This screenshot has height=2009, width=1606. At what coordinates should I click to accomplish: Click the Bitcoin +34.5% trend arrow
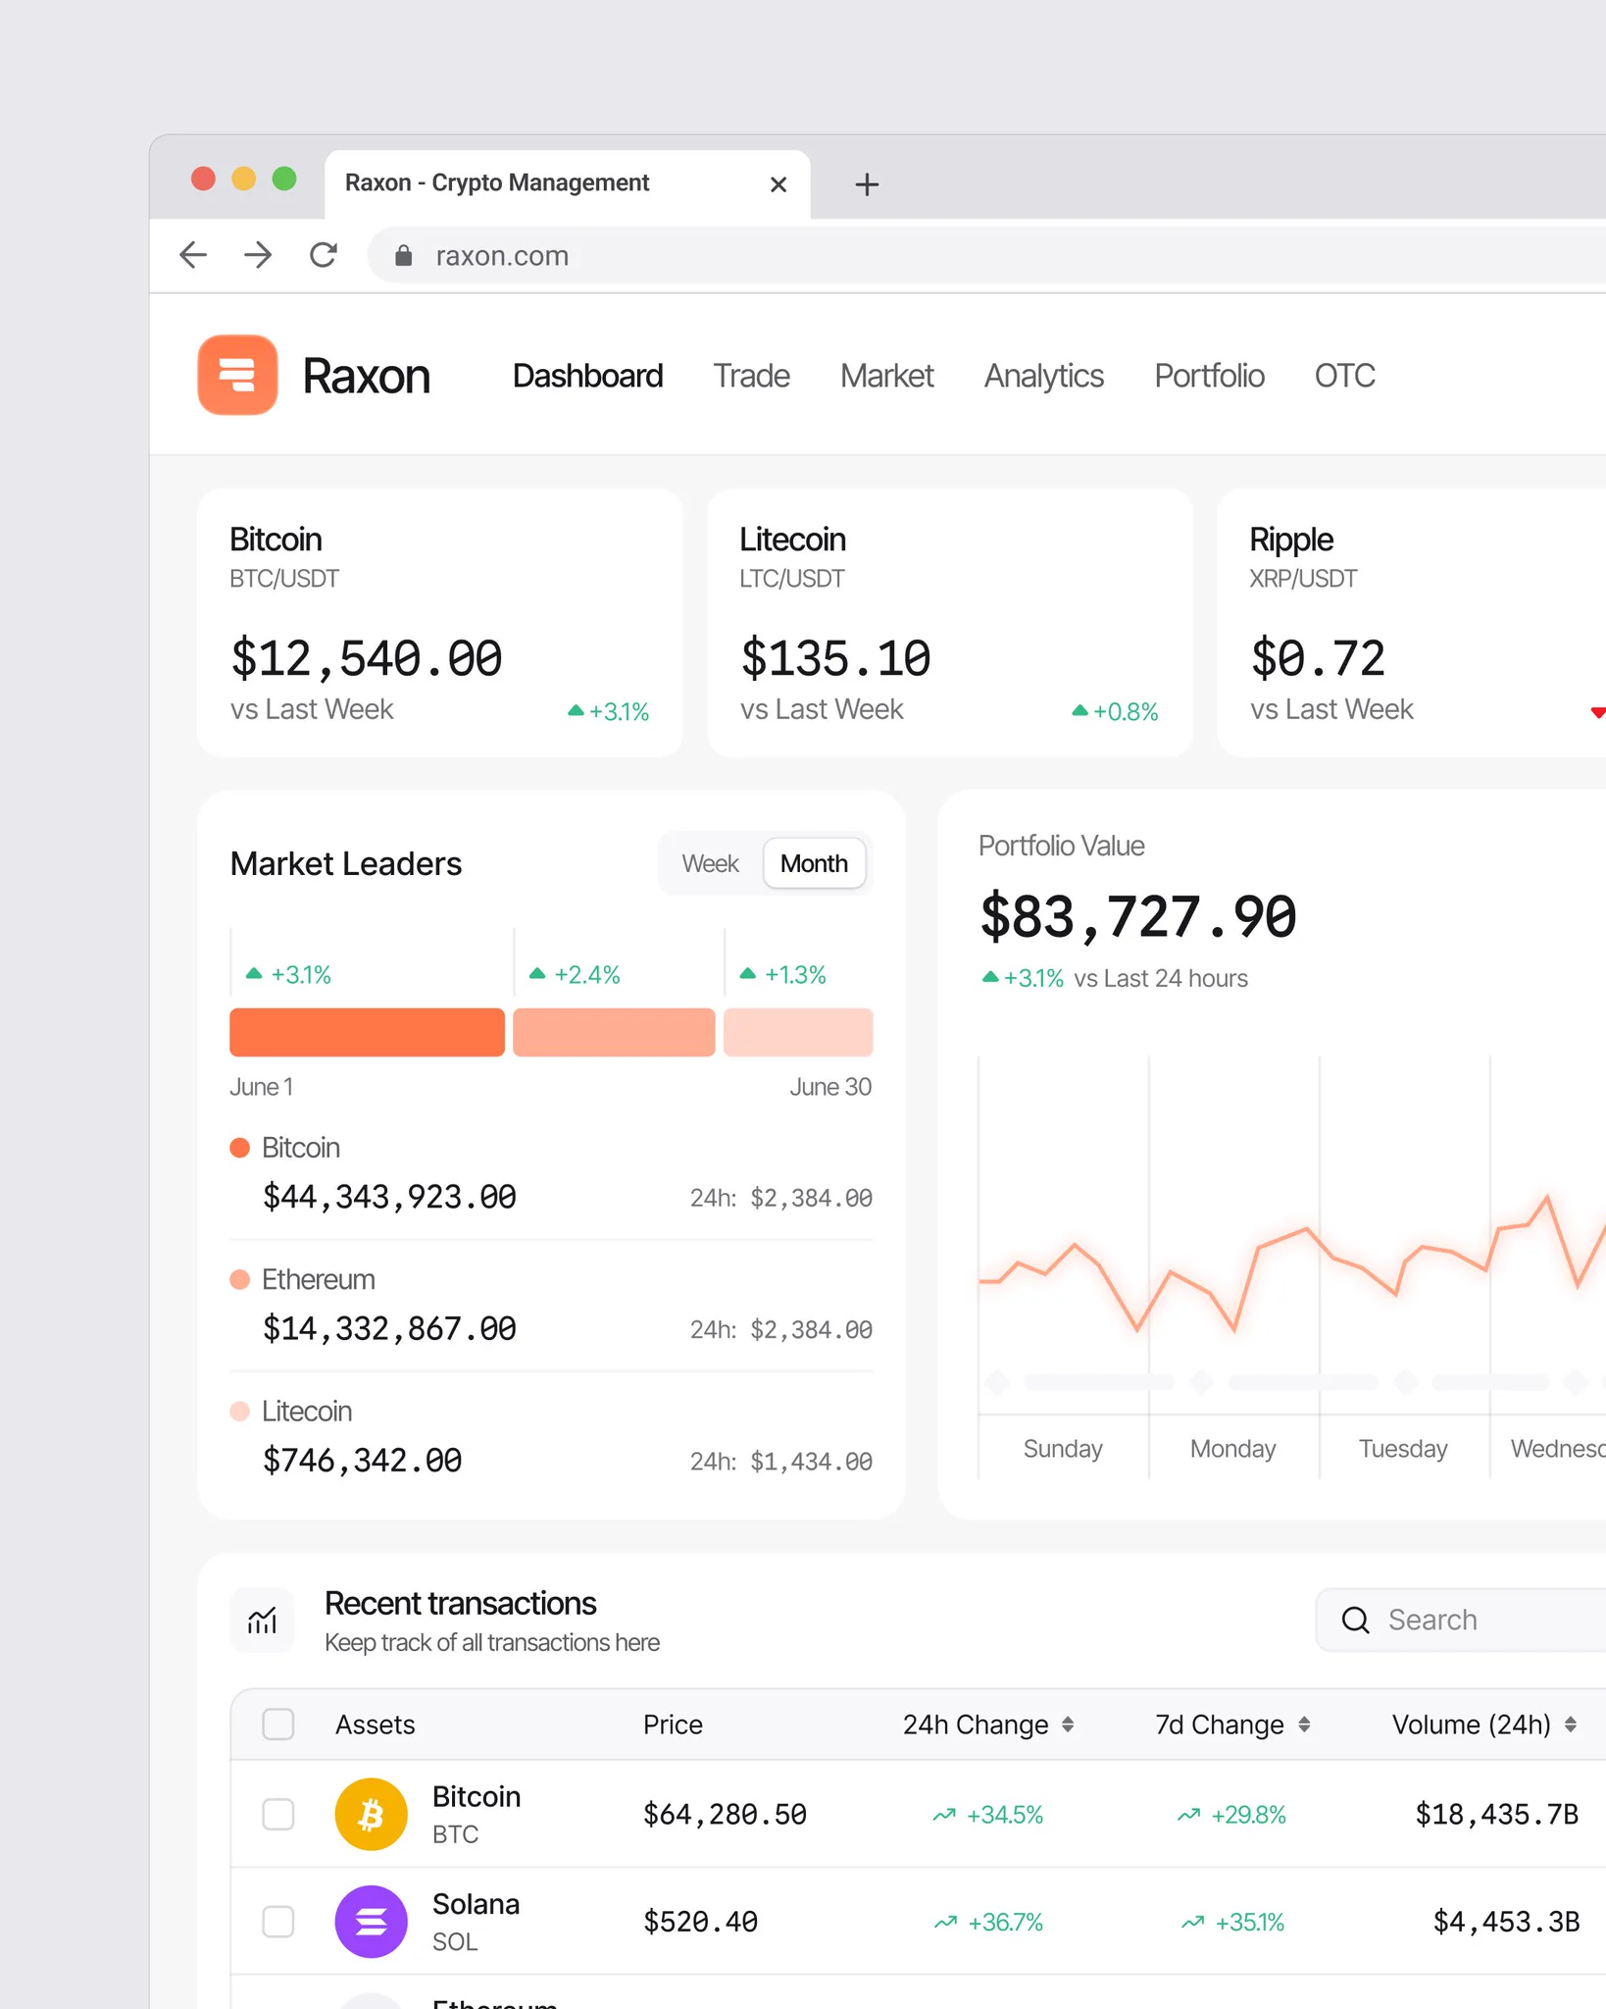click(944, 1815)
